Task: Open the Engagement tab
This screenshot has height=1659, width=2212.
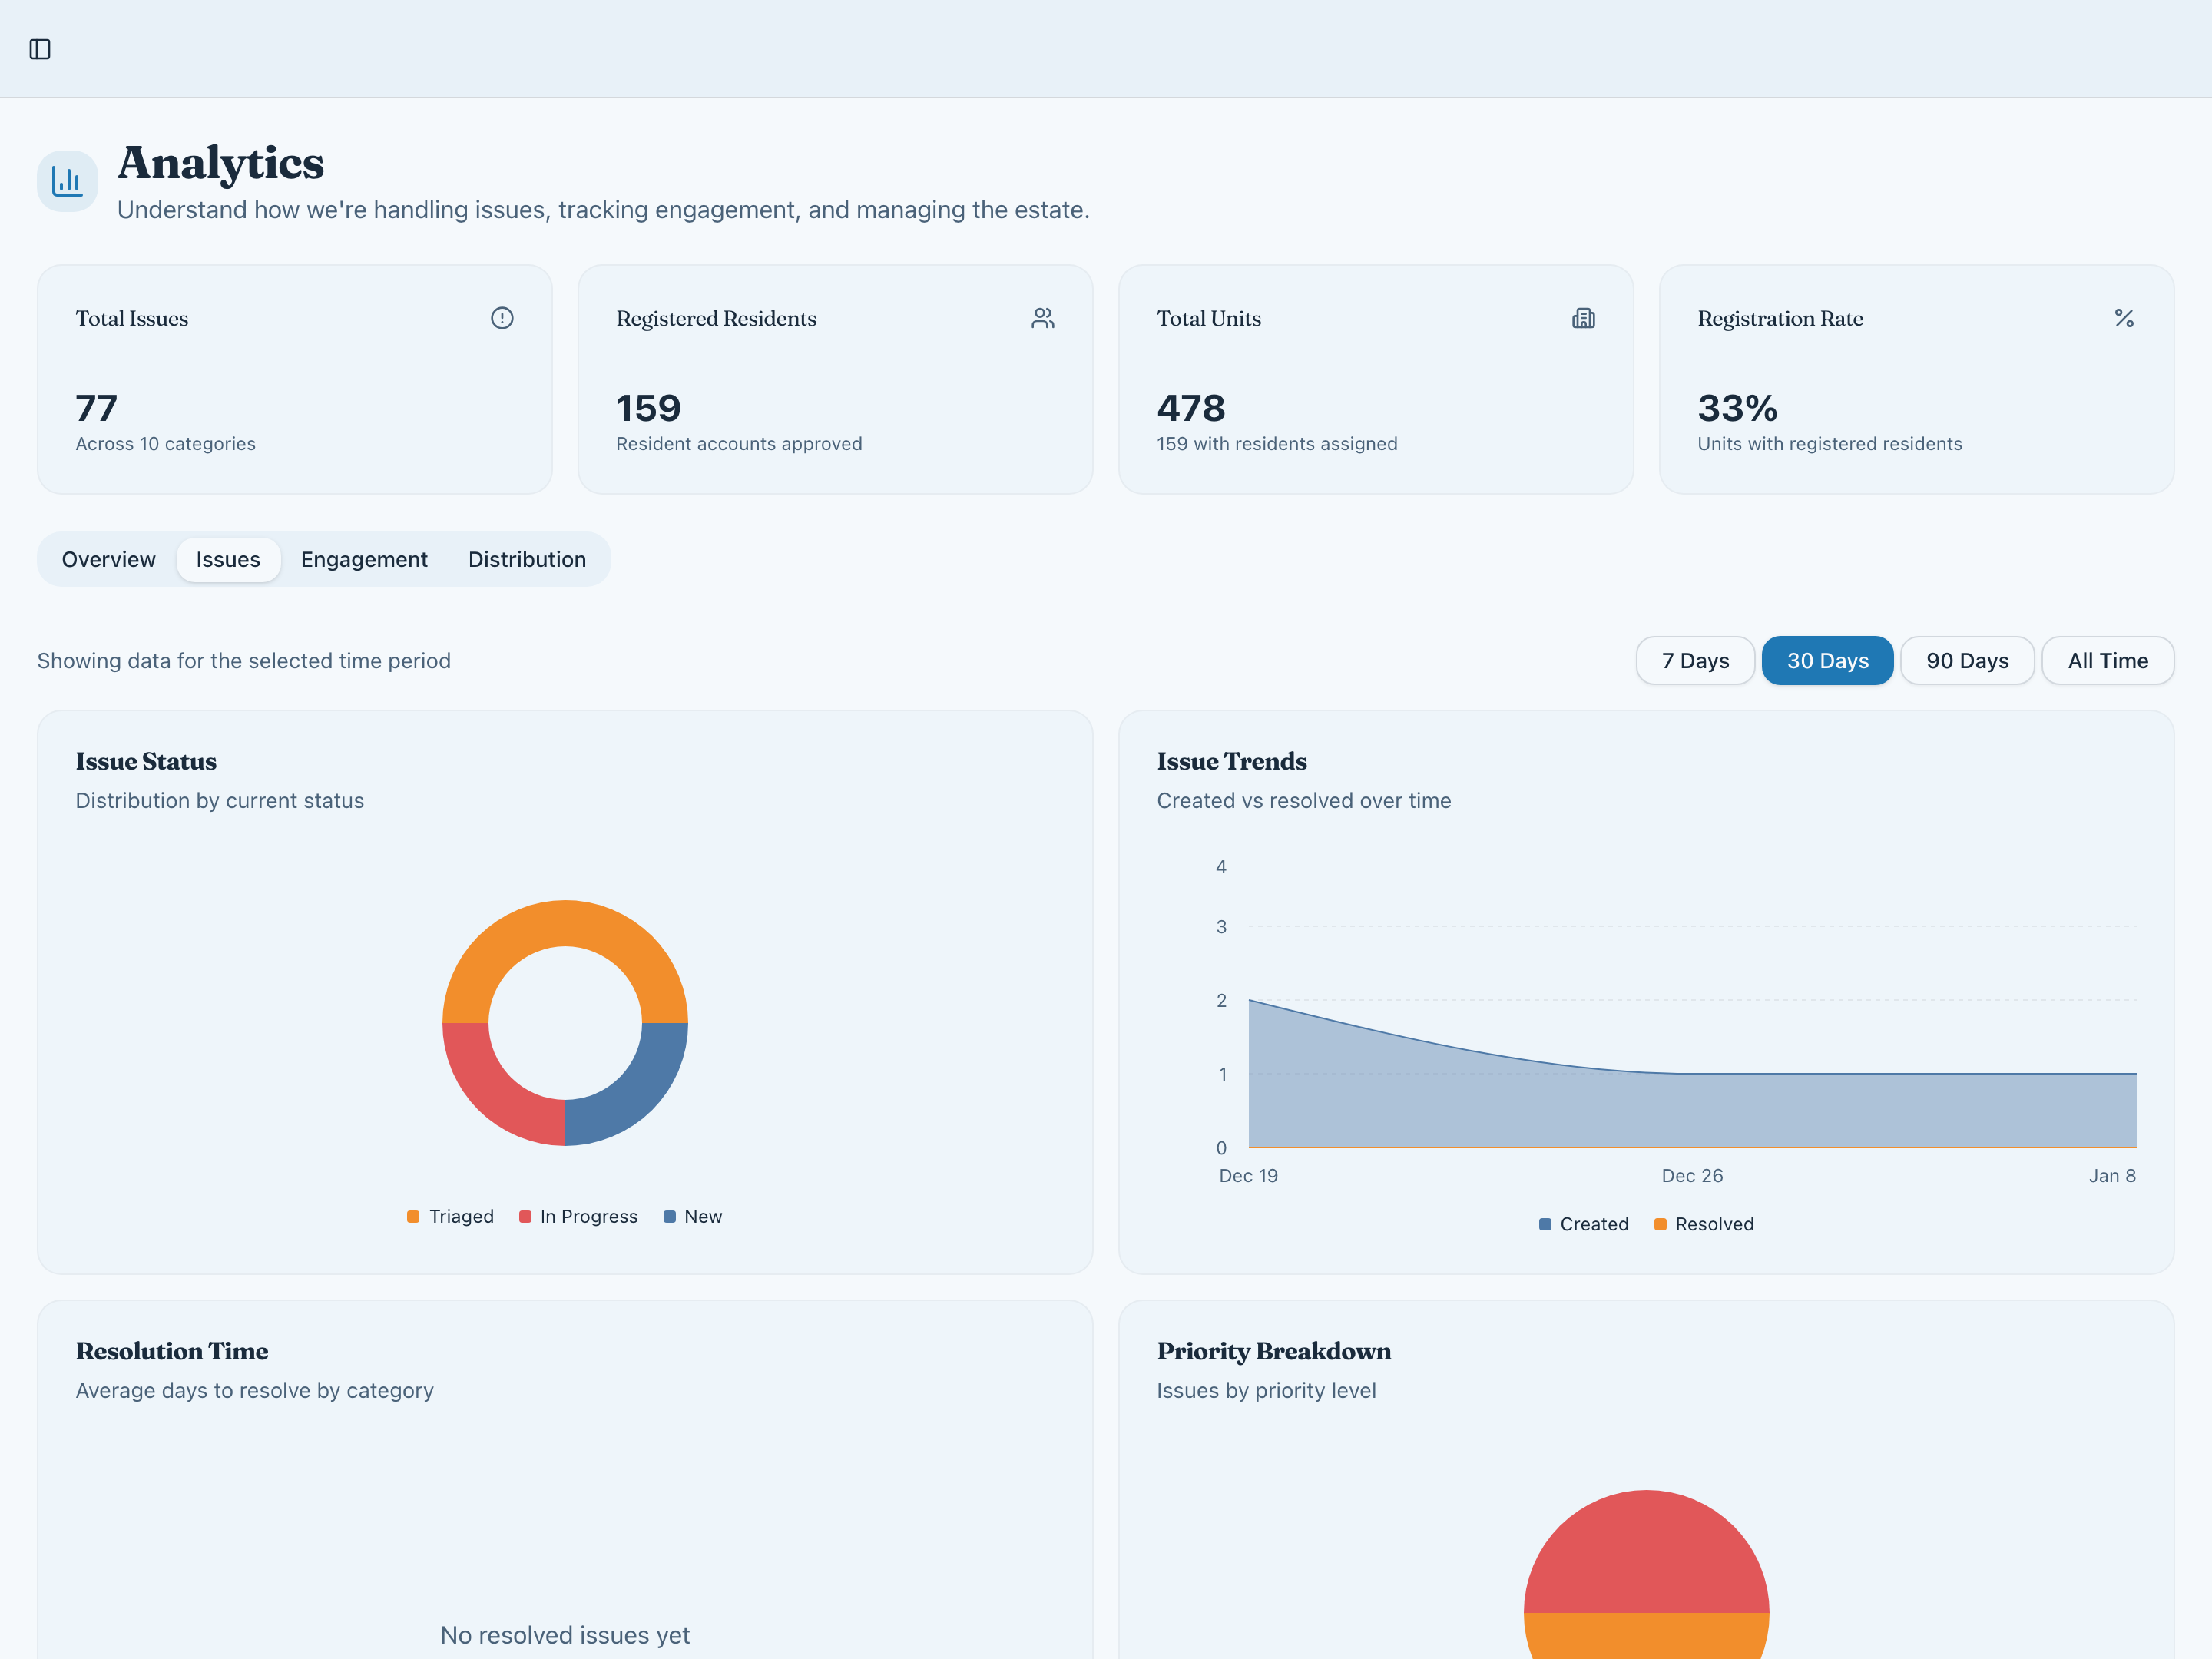Action: coord(363,559)
